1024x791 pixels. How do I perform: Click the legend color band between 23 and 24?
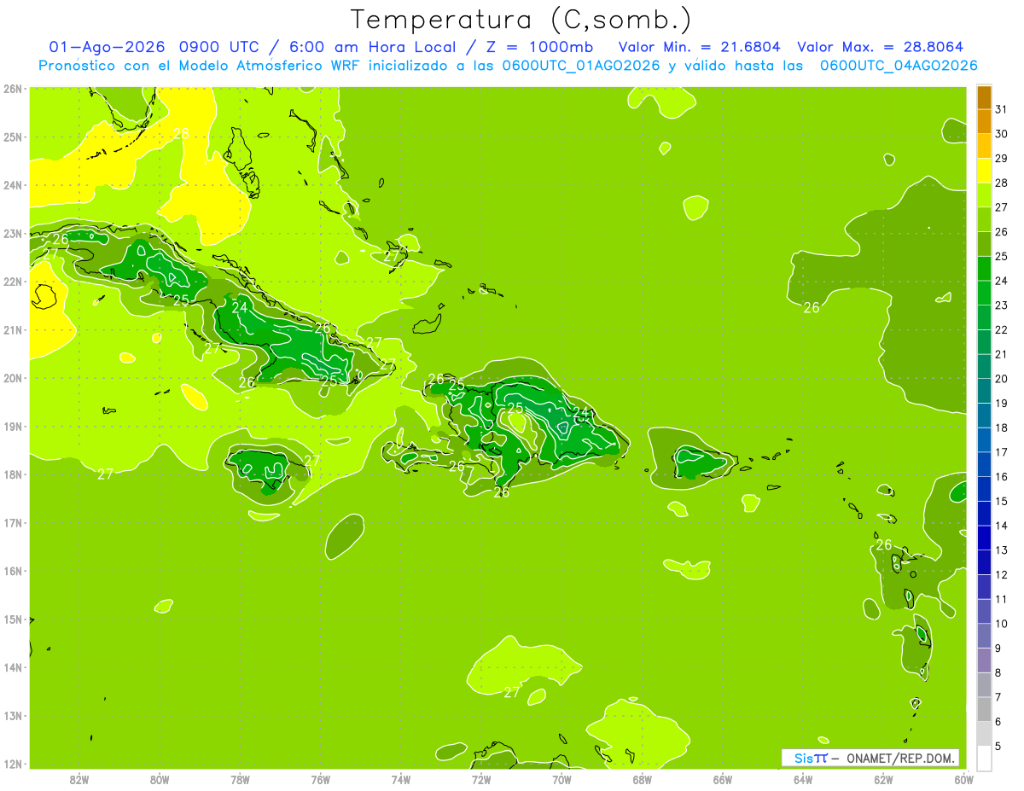coord(984,293)
